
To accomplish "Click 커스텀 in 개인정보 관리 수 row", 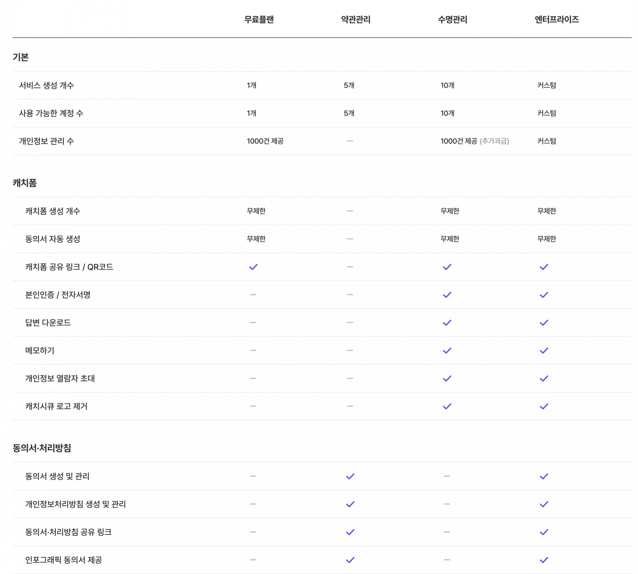I will pyautogui.click(x=547, y=141).
